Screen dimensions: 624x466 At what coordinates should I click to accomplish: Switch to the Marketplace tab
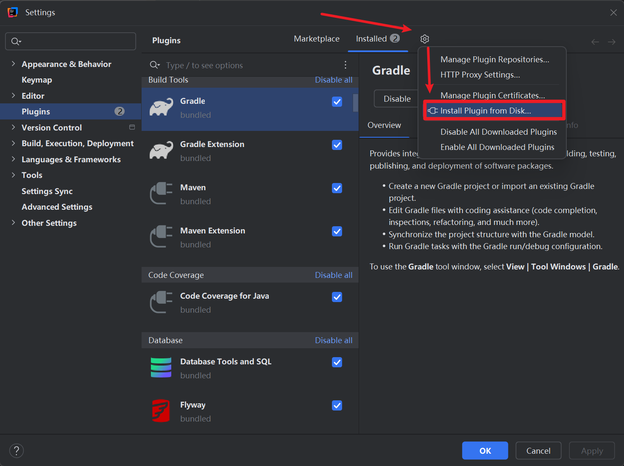click(x=317, y=39)
